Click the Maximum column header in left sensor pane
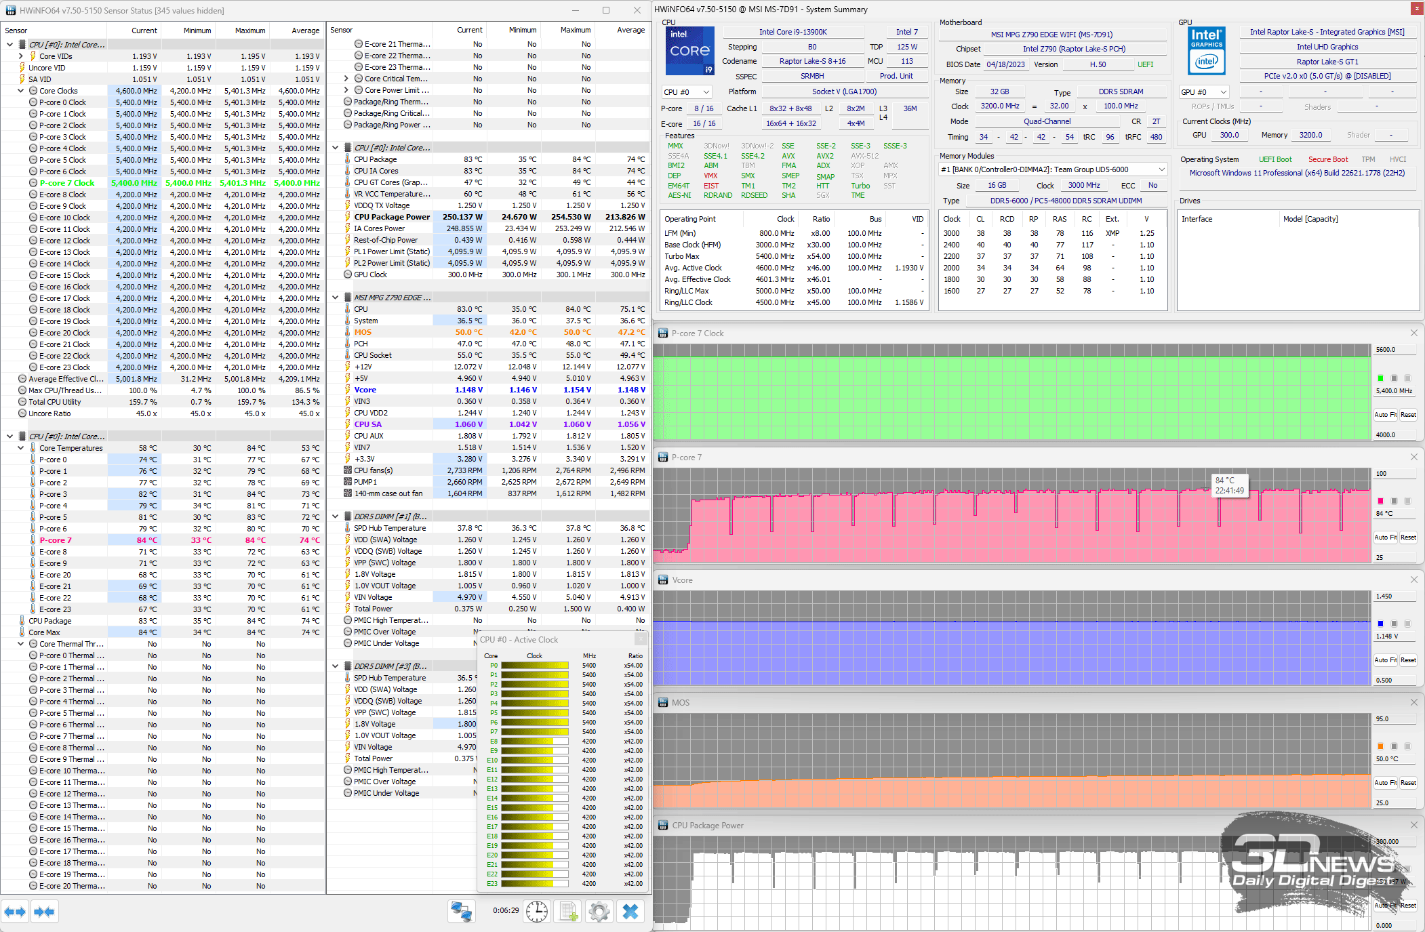 click(242, 31)
